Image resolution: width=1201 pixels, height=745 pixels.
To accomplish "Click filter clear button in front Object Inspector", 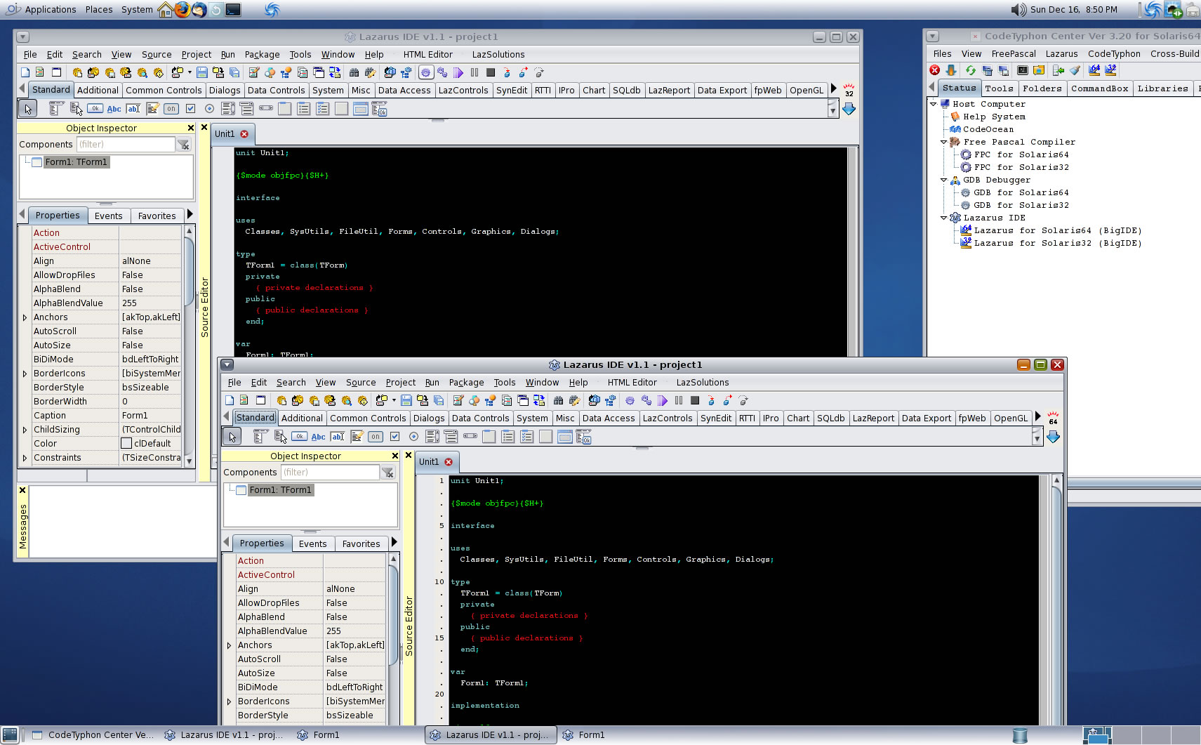I will pos(387,473).
